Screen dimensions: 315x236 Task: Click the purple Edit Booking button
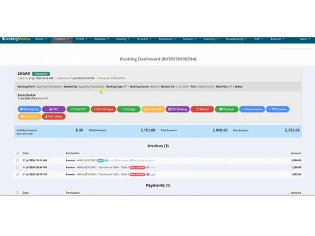[178, 109]
